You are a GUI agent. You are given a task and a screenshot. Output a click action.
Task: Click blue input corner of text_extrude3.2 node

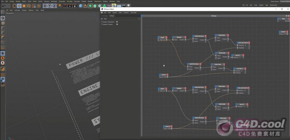(x=237, y=43)
